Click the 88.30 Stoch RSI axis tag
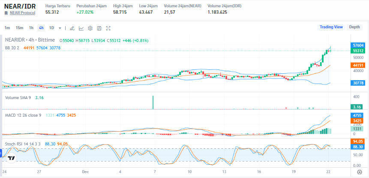 coord(358,147)
